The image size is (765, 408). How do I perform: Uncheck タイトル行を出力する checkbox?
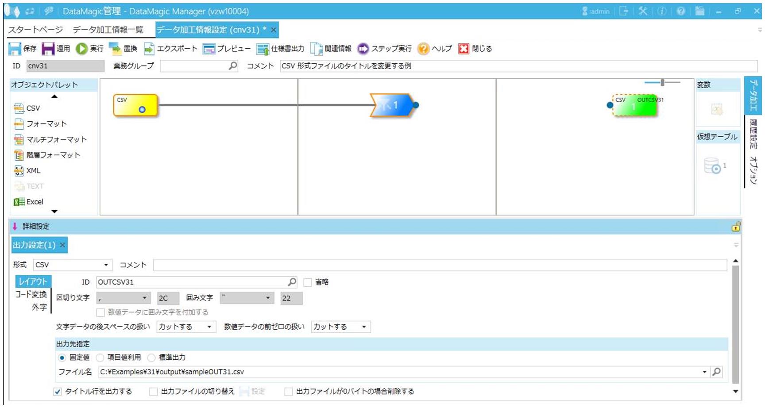pyautogui.click(x=58, y=392)
